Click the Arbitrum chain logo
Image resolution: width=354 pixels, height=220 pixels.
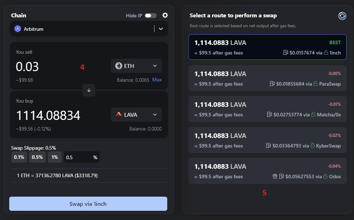18,29
